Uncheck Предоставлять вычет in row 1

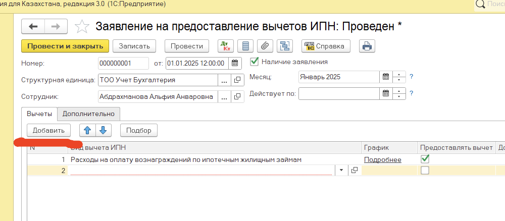pyautogui.click(x=425, y=159)
